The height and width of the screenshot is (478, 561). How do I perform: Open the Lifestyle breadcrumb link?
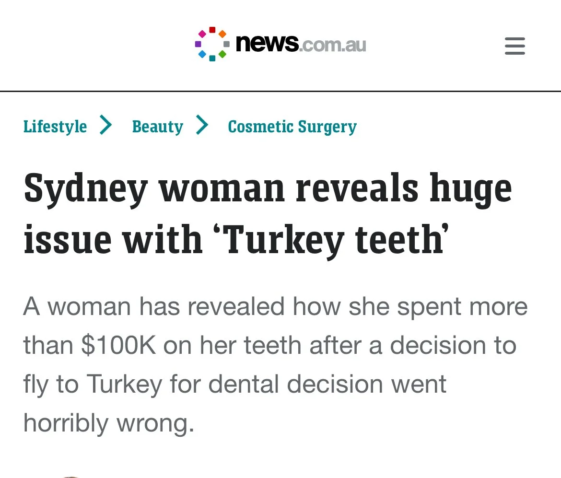[55, 126]
